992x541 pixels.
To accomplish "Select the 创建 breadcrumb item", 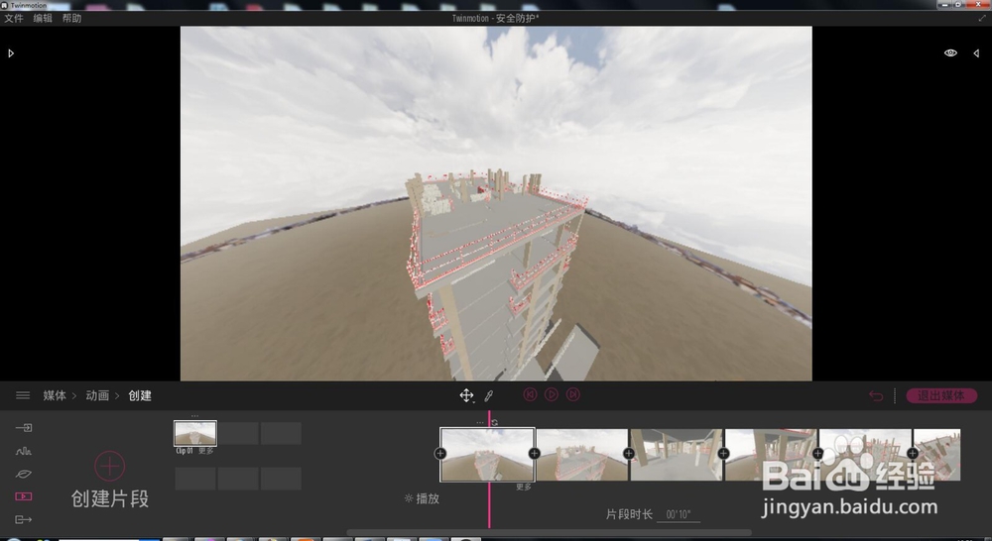I will 140,395.
